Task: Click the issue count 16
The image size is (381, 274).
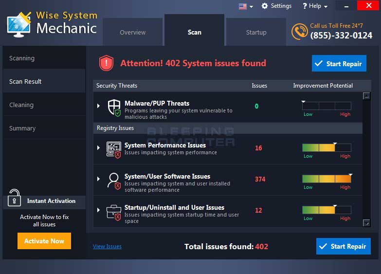Action: pyautogui.click(x=258, y=148)
